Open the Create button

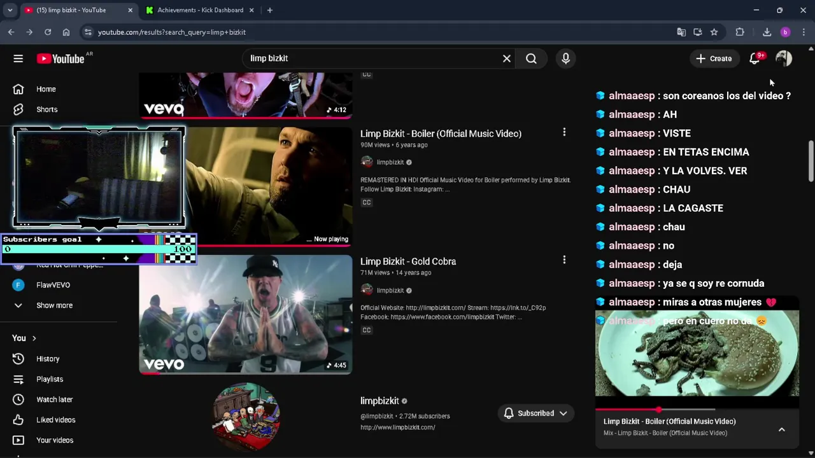tap(714, 59)
